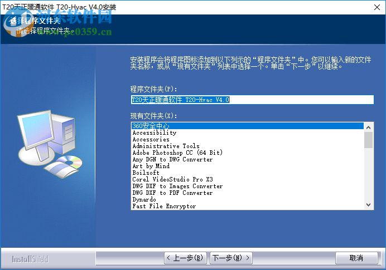Select Fast File Encryptor entry
The image size is (386, 270).
[248, 206]
